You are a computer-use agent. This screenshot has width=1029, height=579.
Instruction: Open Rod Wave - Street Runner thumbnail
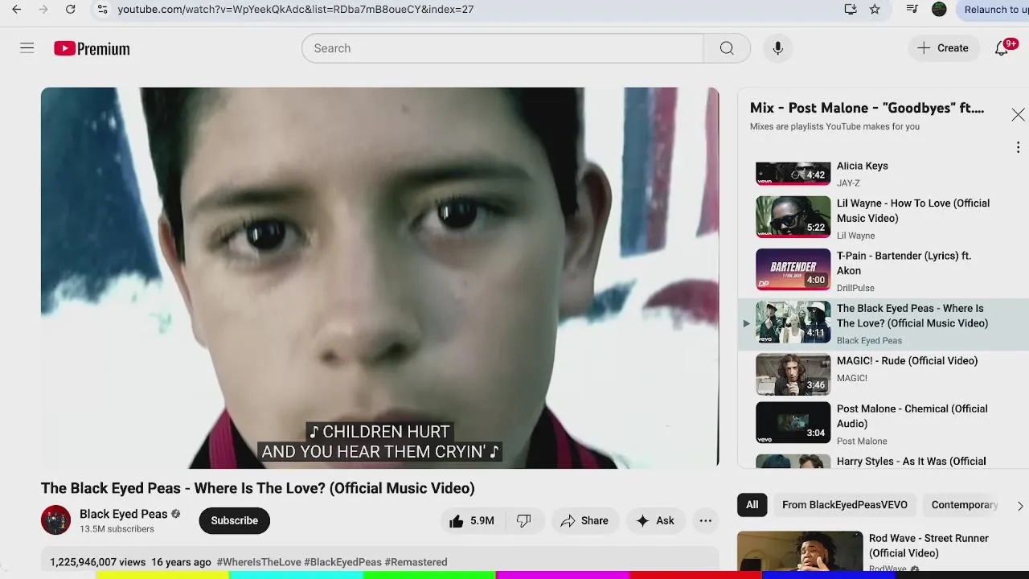point(800,551)
